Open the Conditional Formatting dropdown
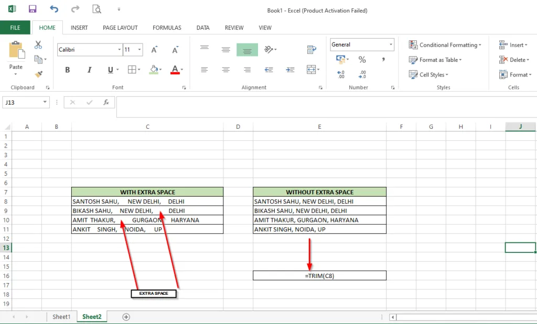 445,45
